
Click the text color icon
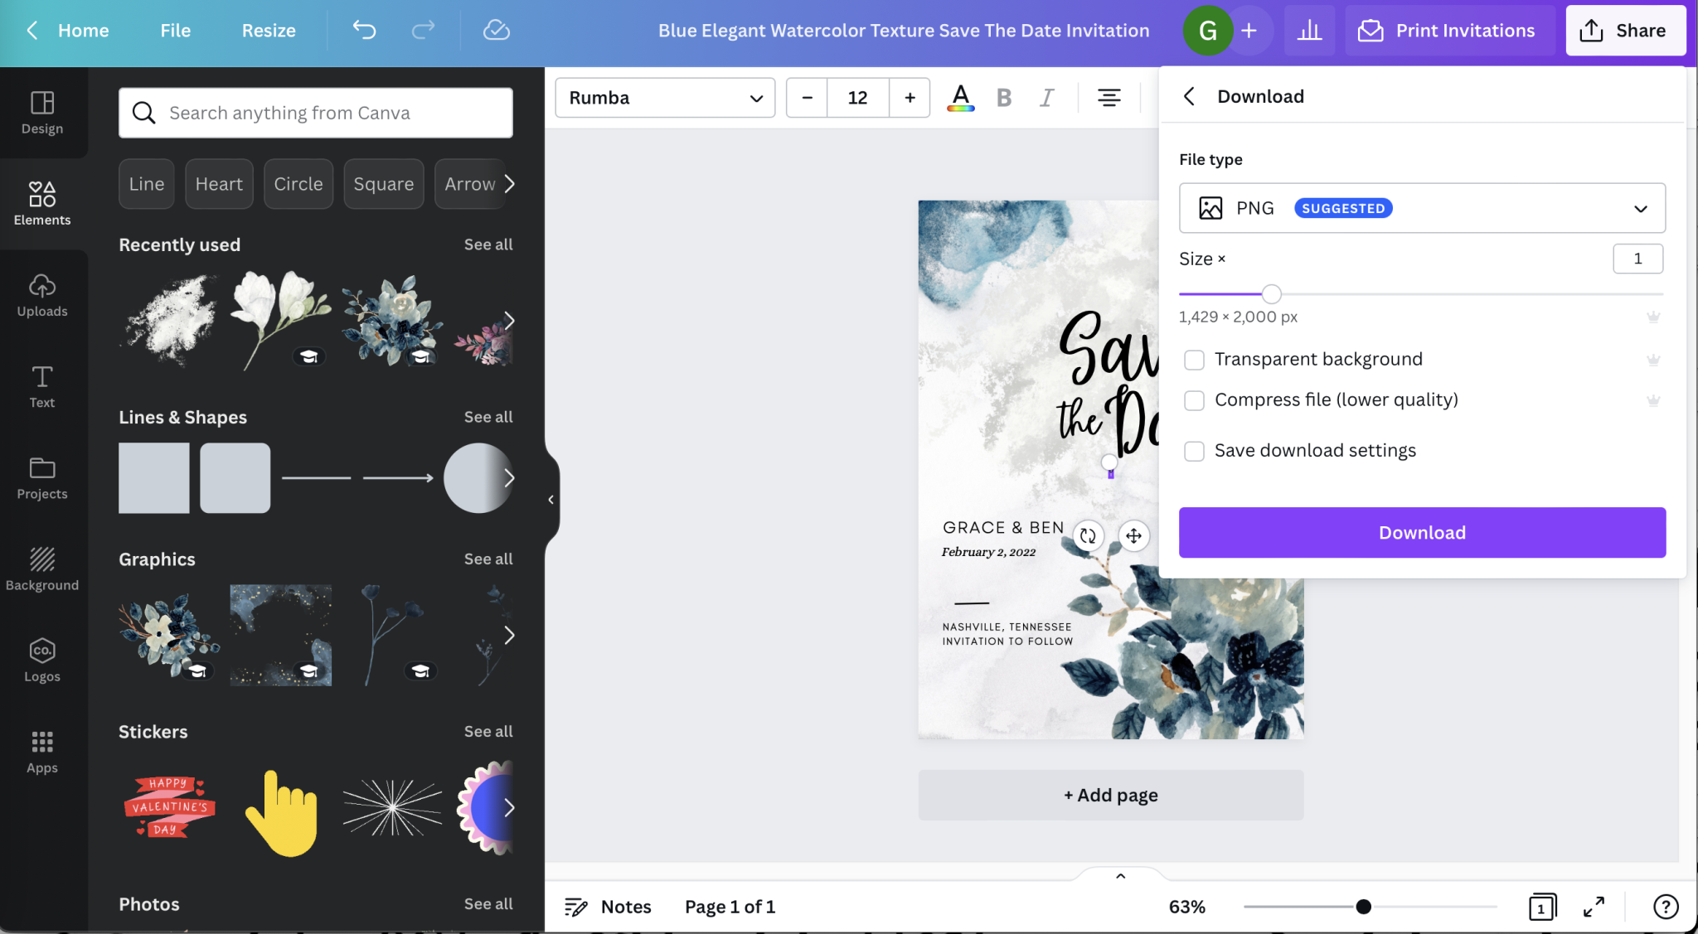click(x=960, y=98)
